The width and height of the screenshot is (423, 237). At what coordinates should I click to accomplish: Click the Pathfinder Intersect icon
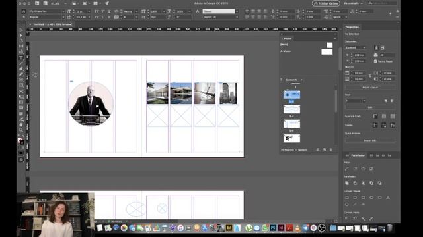pos(364,183)
